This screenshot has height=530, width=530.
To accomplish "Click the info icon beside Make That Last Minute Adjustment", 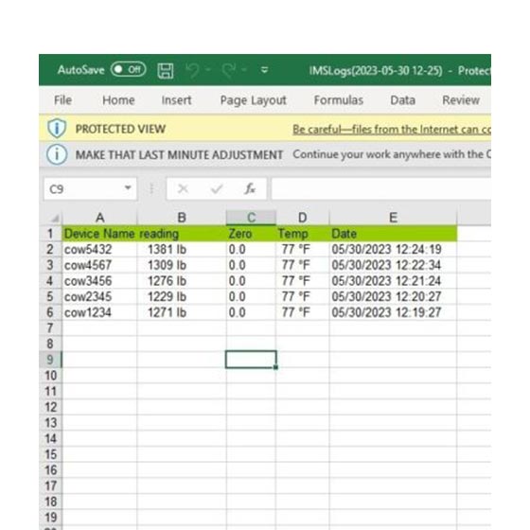I will 57,154.
